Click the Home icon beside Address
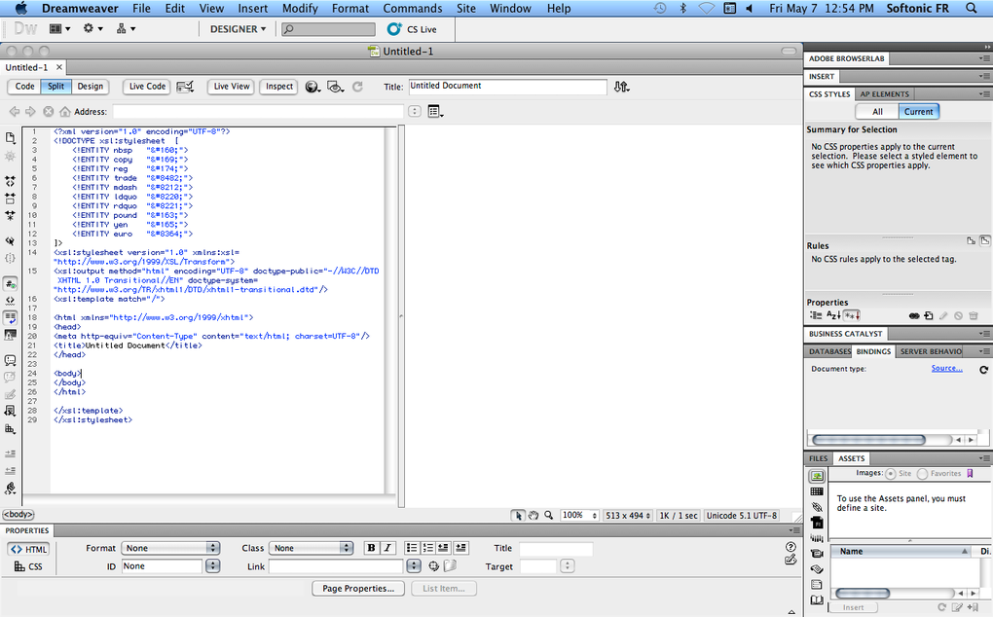The image size is (993, 617). click(x=64, y=111)
